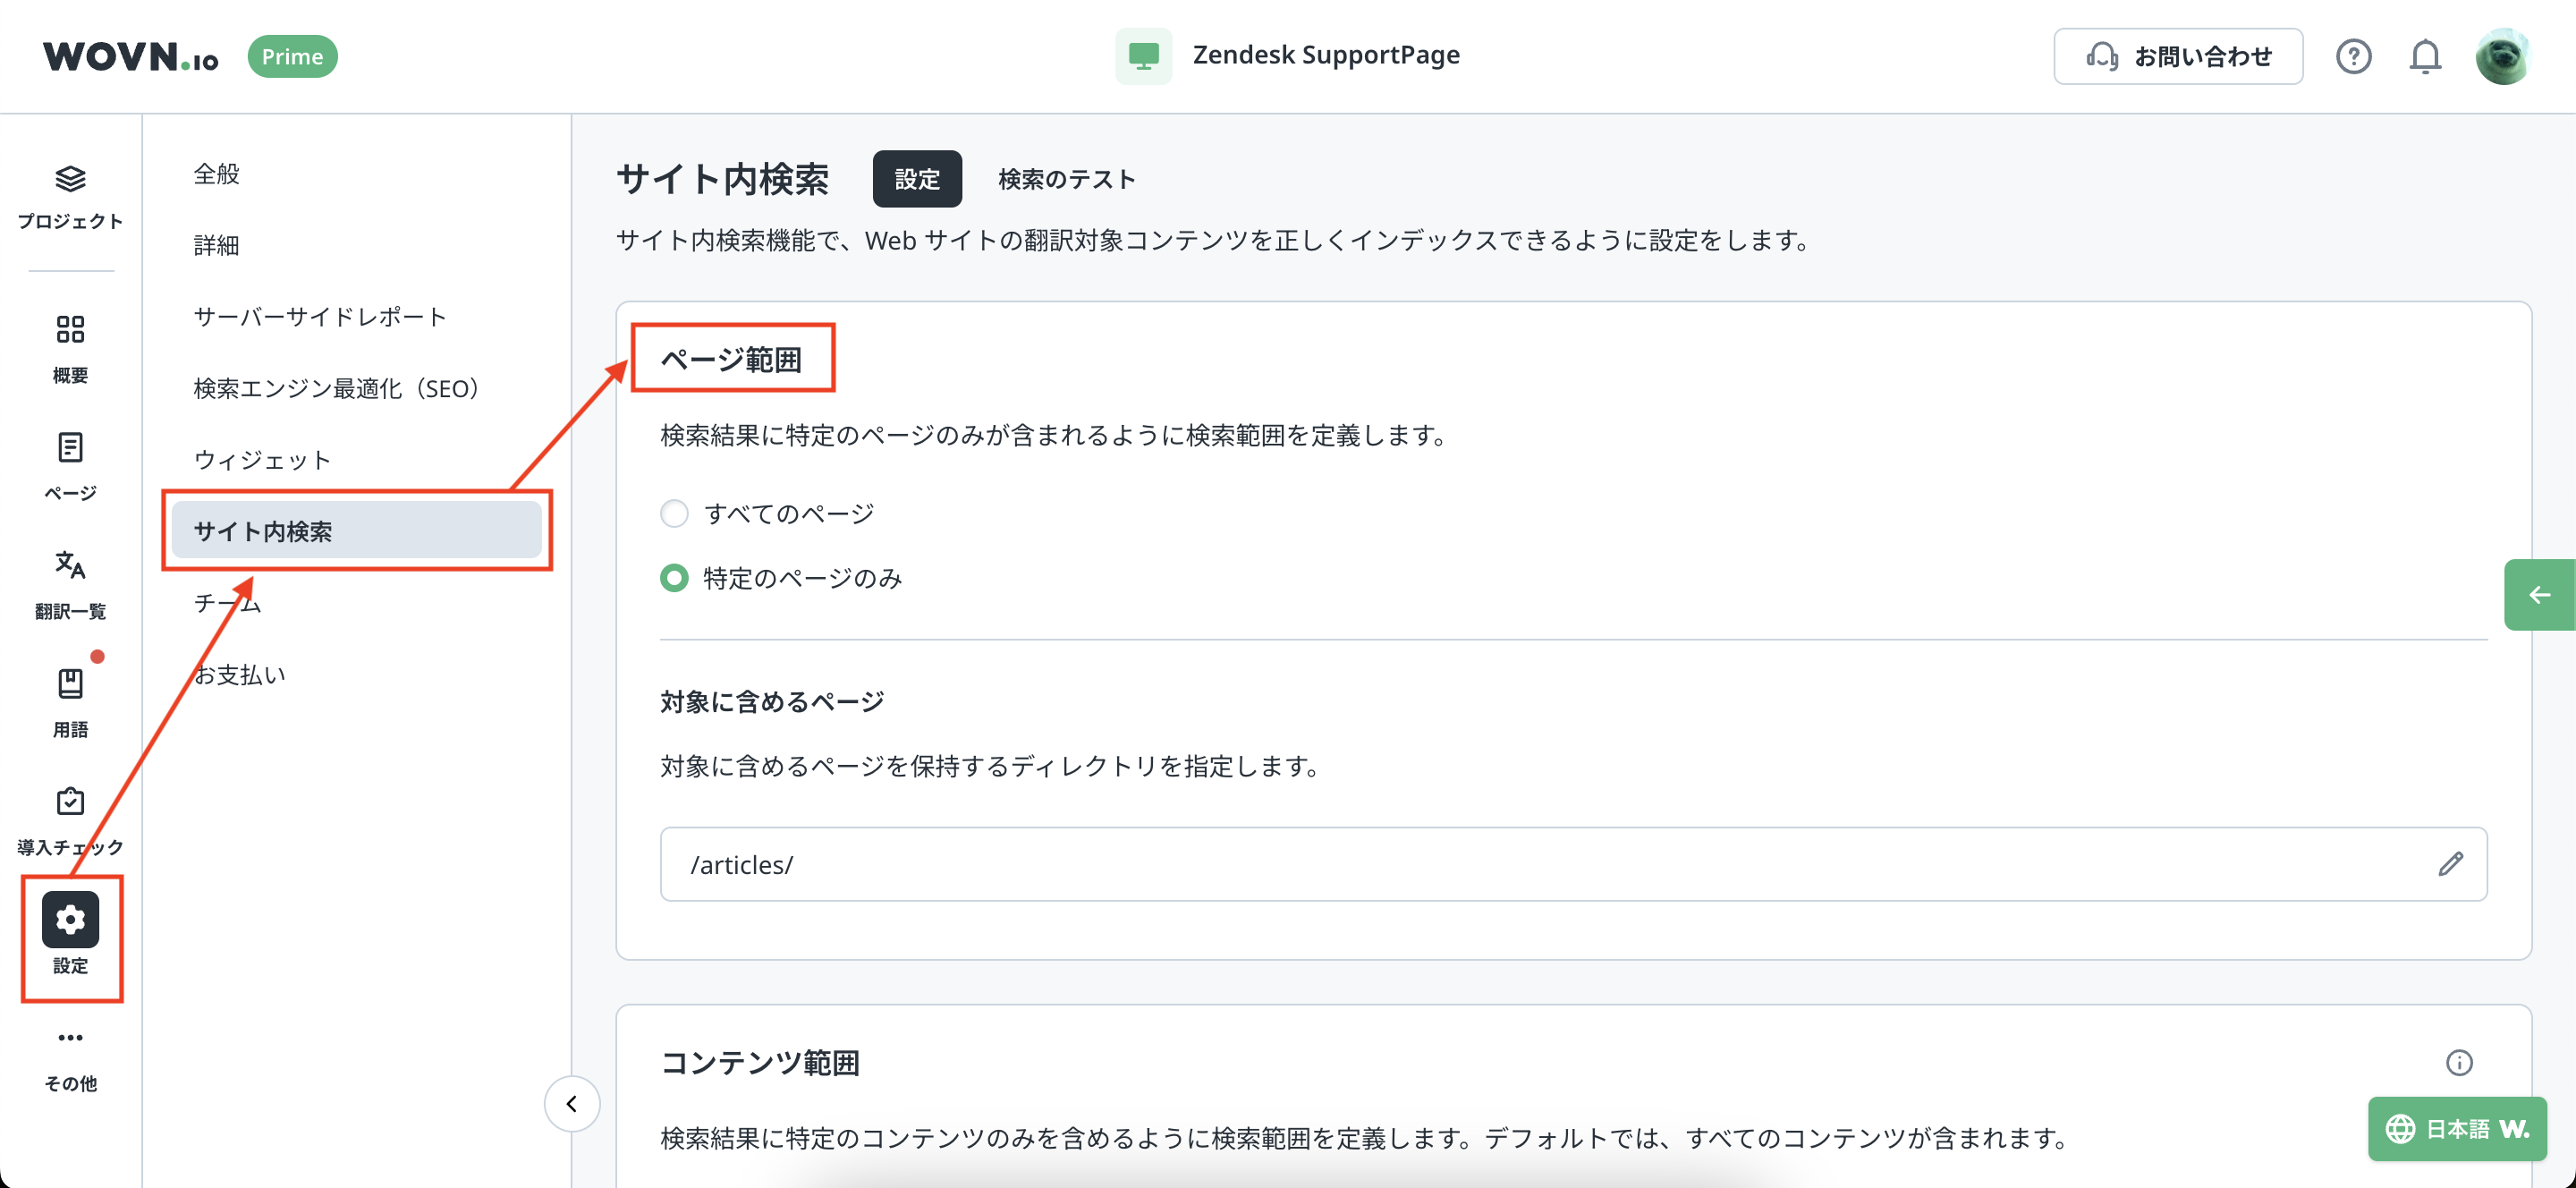Image resolution: width=2576 pixels, height=1188 pixels.
Task: Open the ウィジェット settings link
Action: coord(262,460)
